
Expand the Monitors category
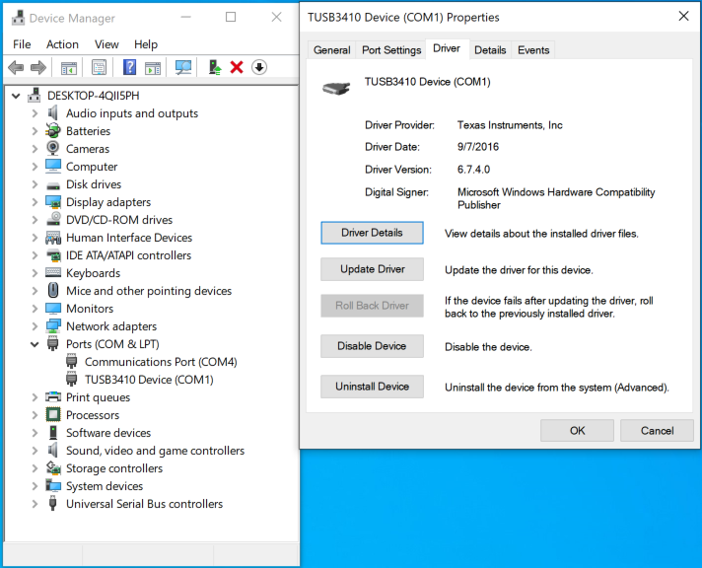click(x=35, y=309)
